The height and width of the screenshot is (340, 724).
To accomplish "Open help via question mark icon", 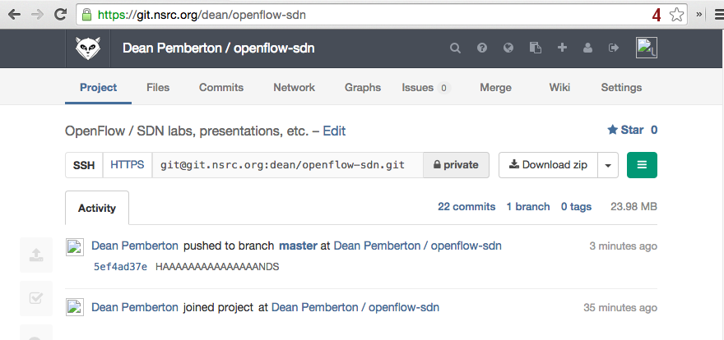I will click(482, 48).
